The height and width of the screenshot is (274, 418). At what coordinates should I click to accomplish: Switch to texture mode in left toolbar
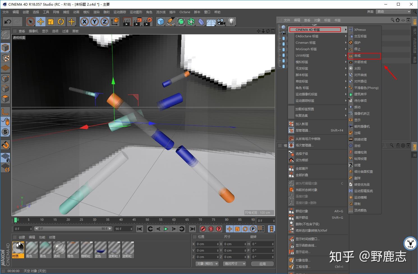click(6, 58)
